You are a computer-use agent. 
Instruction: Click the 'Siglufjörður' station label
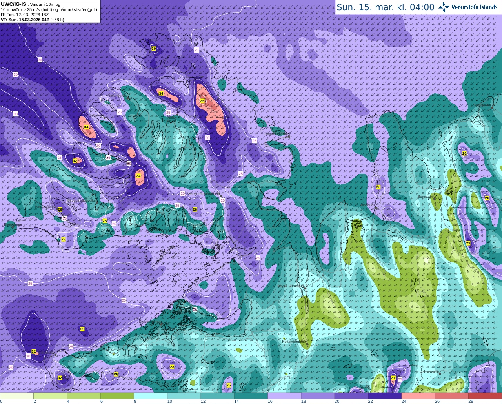pos(483,105)
